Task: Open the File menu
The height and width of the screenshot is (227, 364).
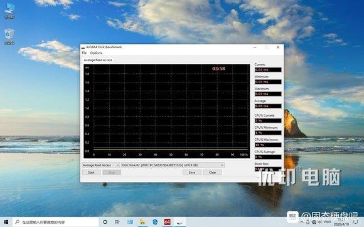Action: click(84, 53)
